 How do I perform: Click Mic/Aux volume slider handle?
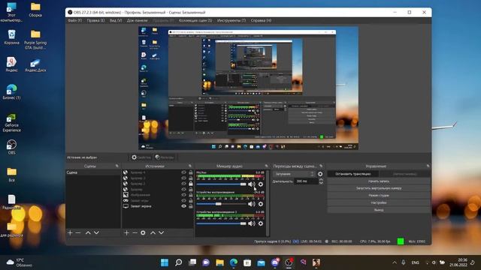coord(243,184)
